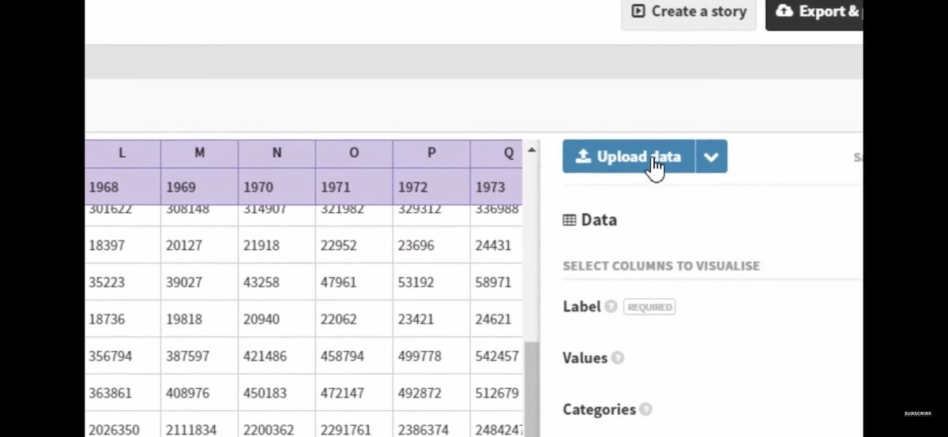Click the cell containing 20940
948x437 pixels.
click(277, 319)
